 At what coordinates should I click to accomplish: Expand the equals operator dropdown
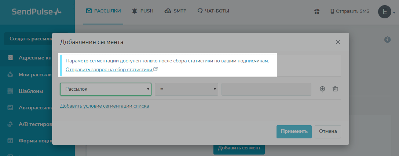186,89
